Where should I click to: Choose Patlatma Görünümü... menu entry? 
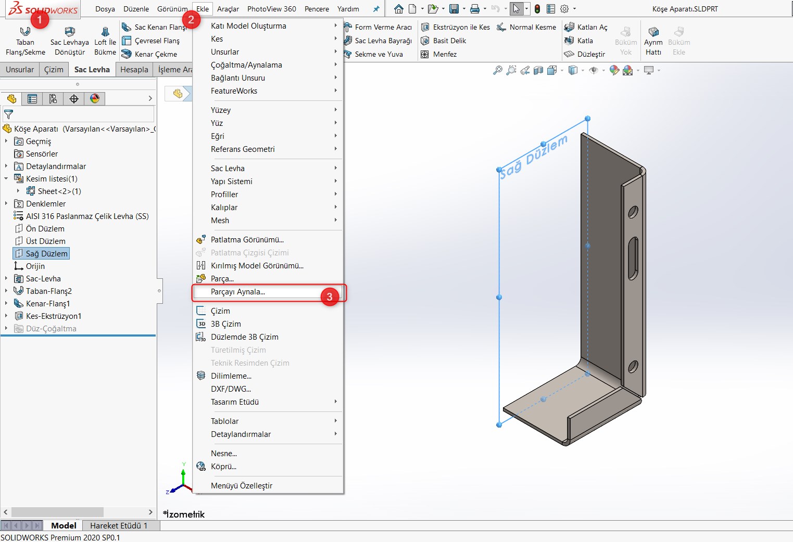point(268,240)
